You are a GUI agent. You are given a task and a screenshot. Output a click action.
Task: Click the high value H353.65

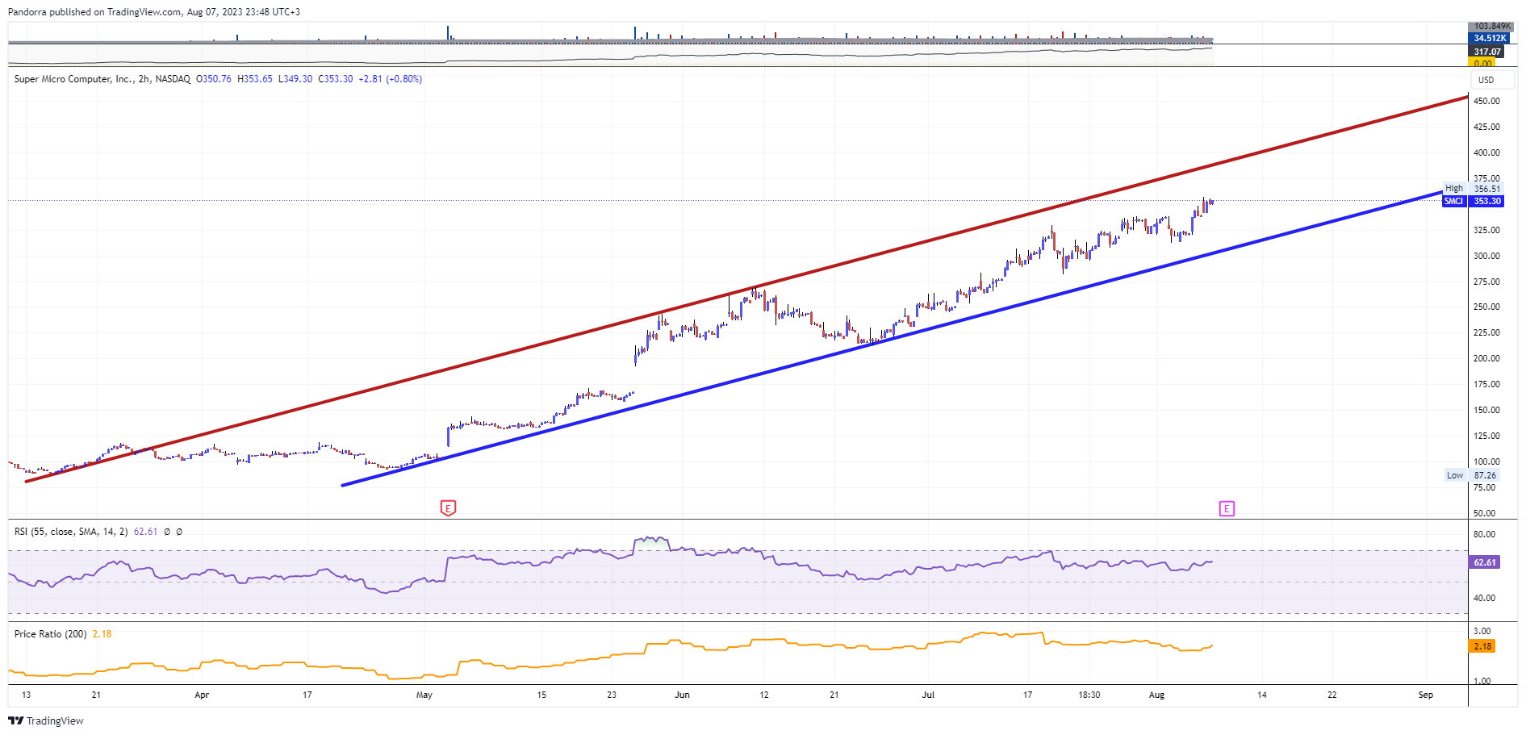pos(255,79)
